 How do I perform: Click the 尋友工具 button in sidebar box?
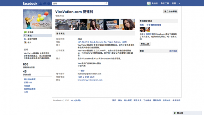click(x=145, y=44)
